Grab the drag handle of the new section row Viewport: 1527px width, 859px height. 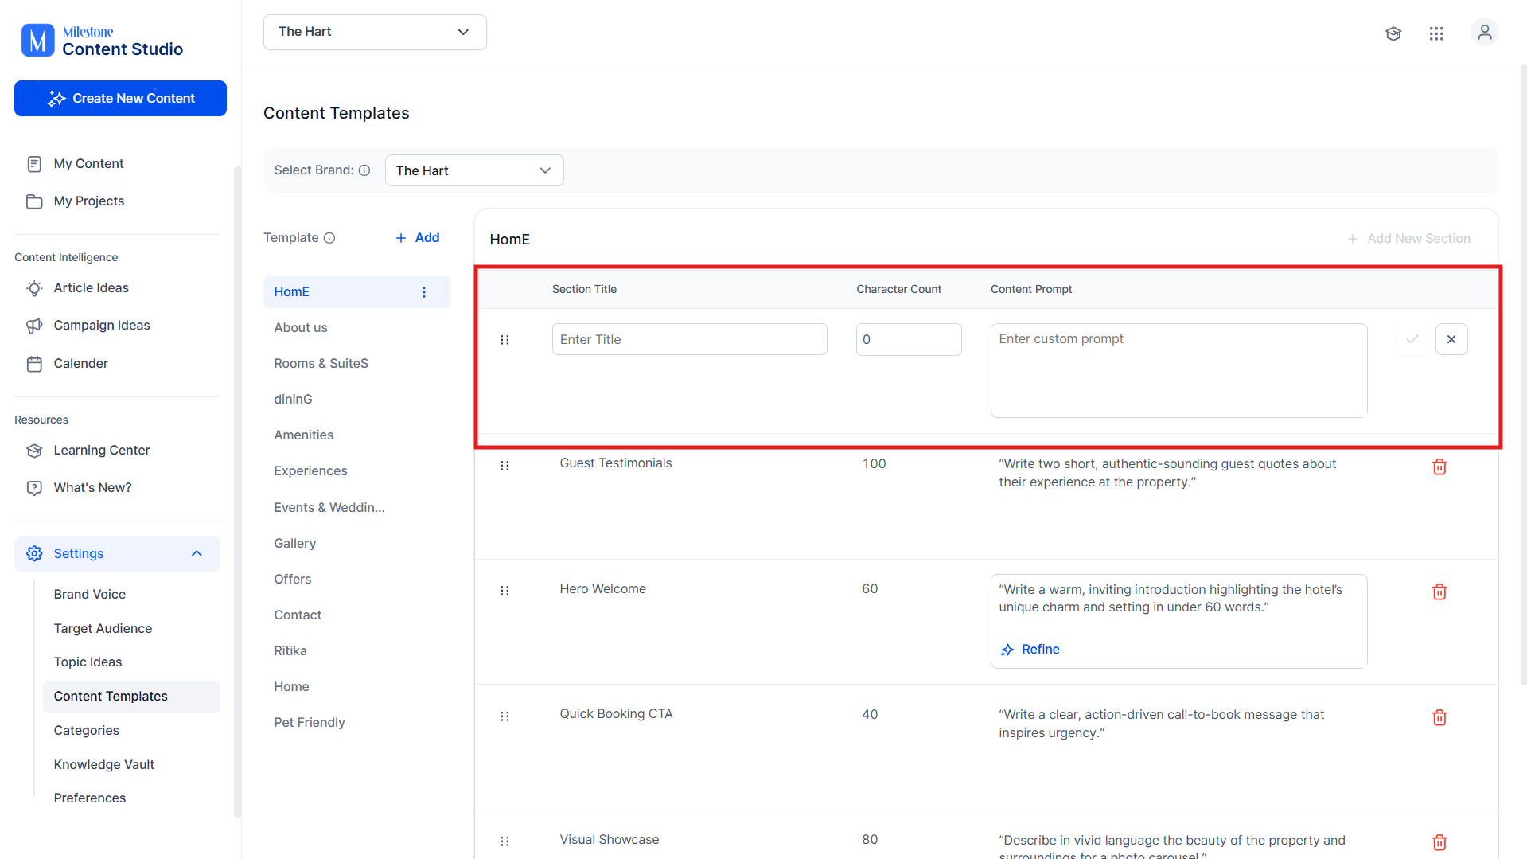click(504, 340)
